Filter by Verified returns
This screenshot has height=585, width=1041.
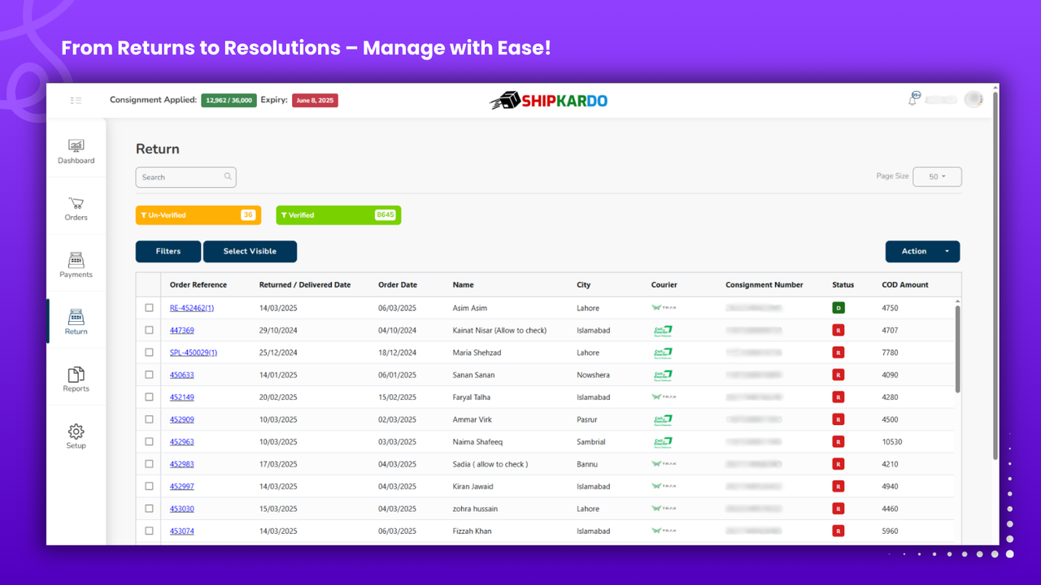pyautogui.click(x=338, y=215)
